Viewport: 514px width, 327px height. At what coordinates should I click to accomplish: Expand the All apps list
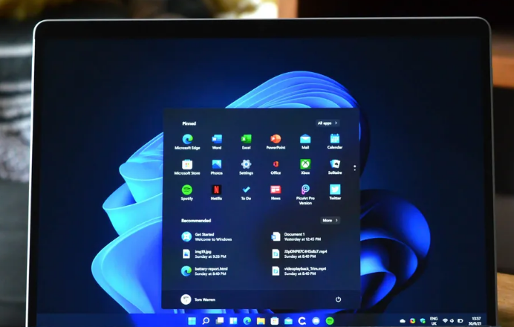(x=328, y=123)
